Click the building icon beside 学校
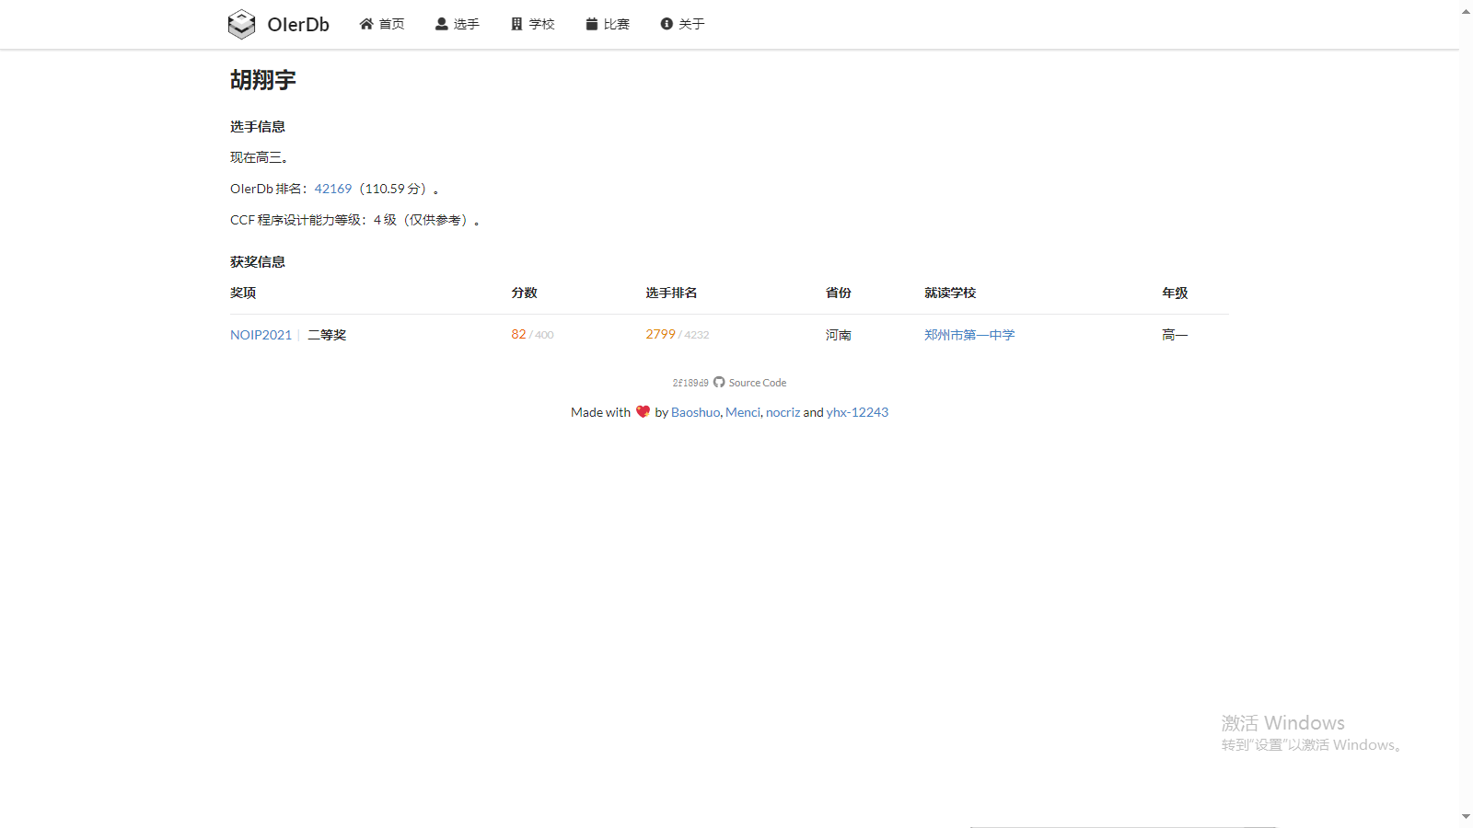The height and width of the screenshot is (828, 1473). point(516,24)
